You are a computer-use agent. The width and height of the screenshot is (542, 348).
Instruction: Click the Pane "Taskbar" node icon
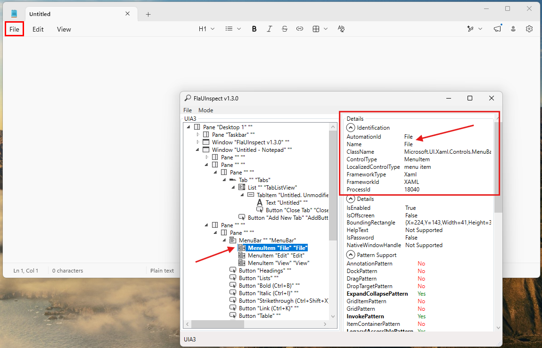[x=206, y=134]
